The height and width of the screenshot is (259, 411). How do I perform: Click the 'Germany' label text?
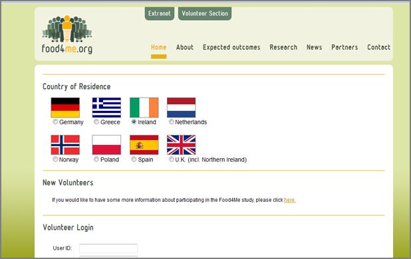[x=71, y=122]
